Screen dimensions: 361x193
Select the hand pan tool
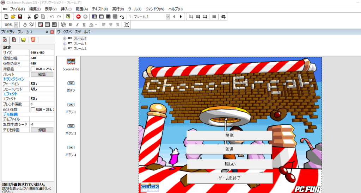click(x=25, y=25)
